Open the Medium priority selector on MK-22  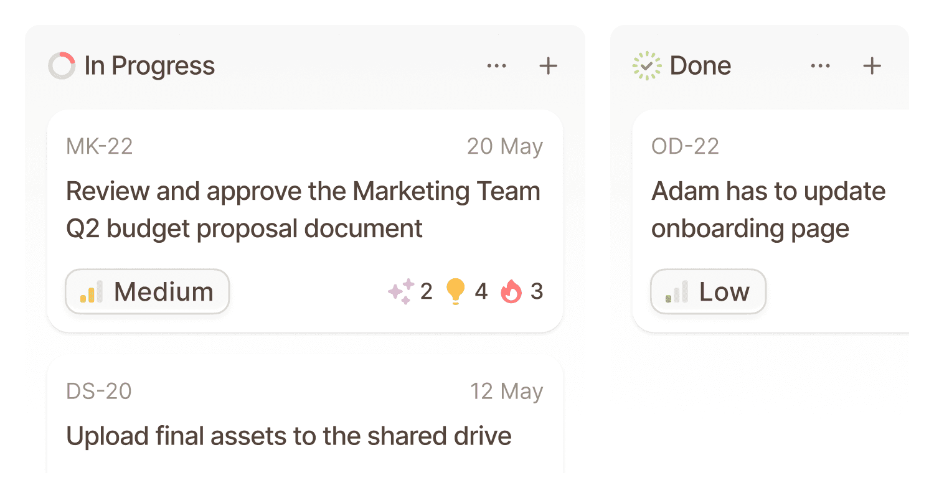coord(147,291)
